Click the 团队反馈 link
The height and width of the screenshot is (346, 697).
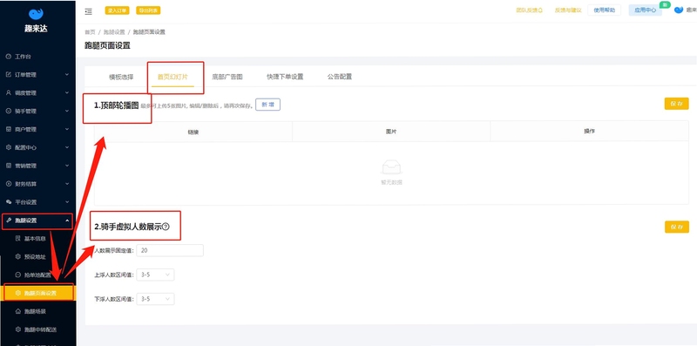click(x=530, y=10)
